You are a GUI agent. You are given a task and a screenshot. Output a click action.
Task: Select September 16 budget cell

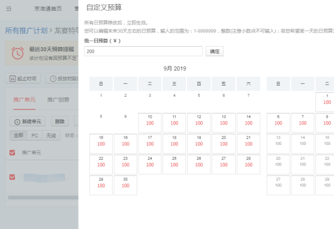coord(125,143)
